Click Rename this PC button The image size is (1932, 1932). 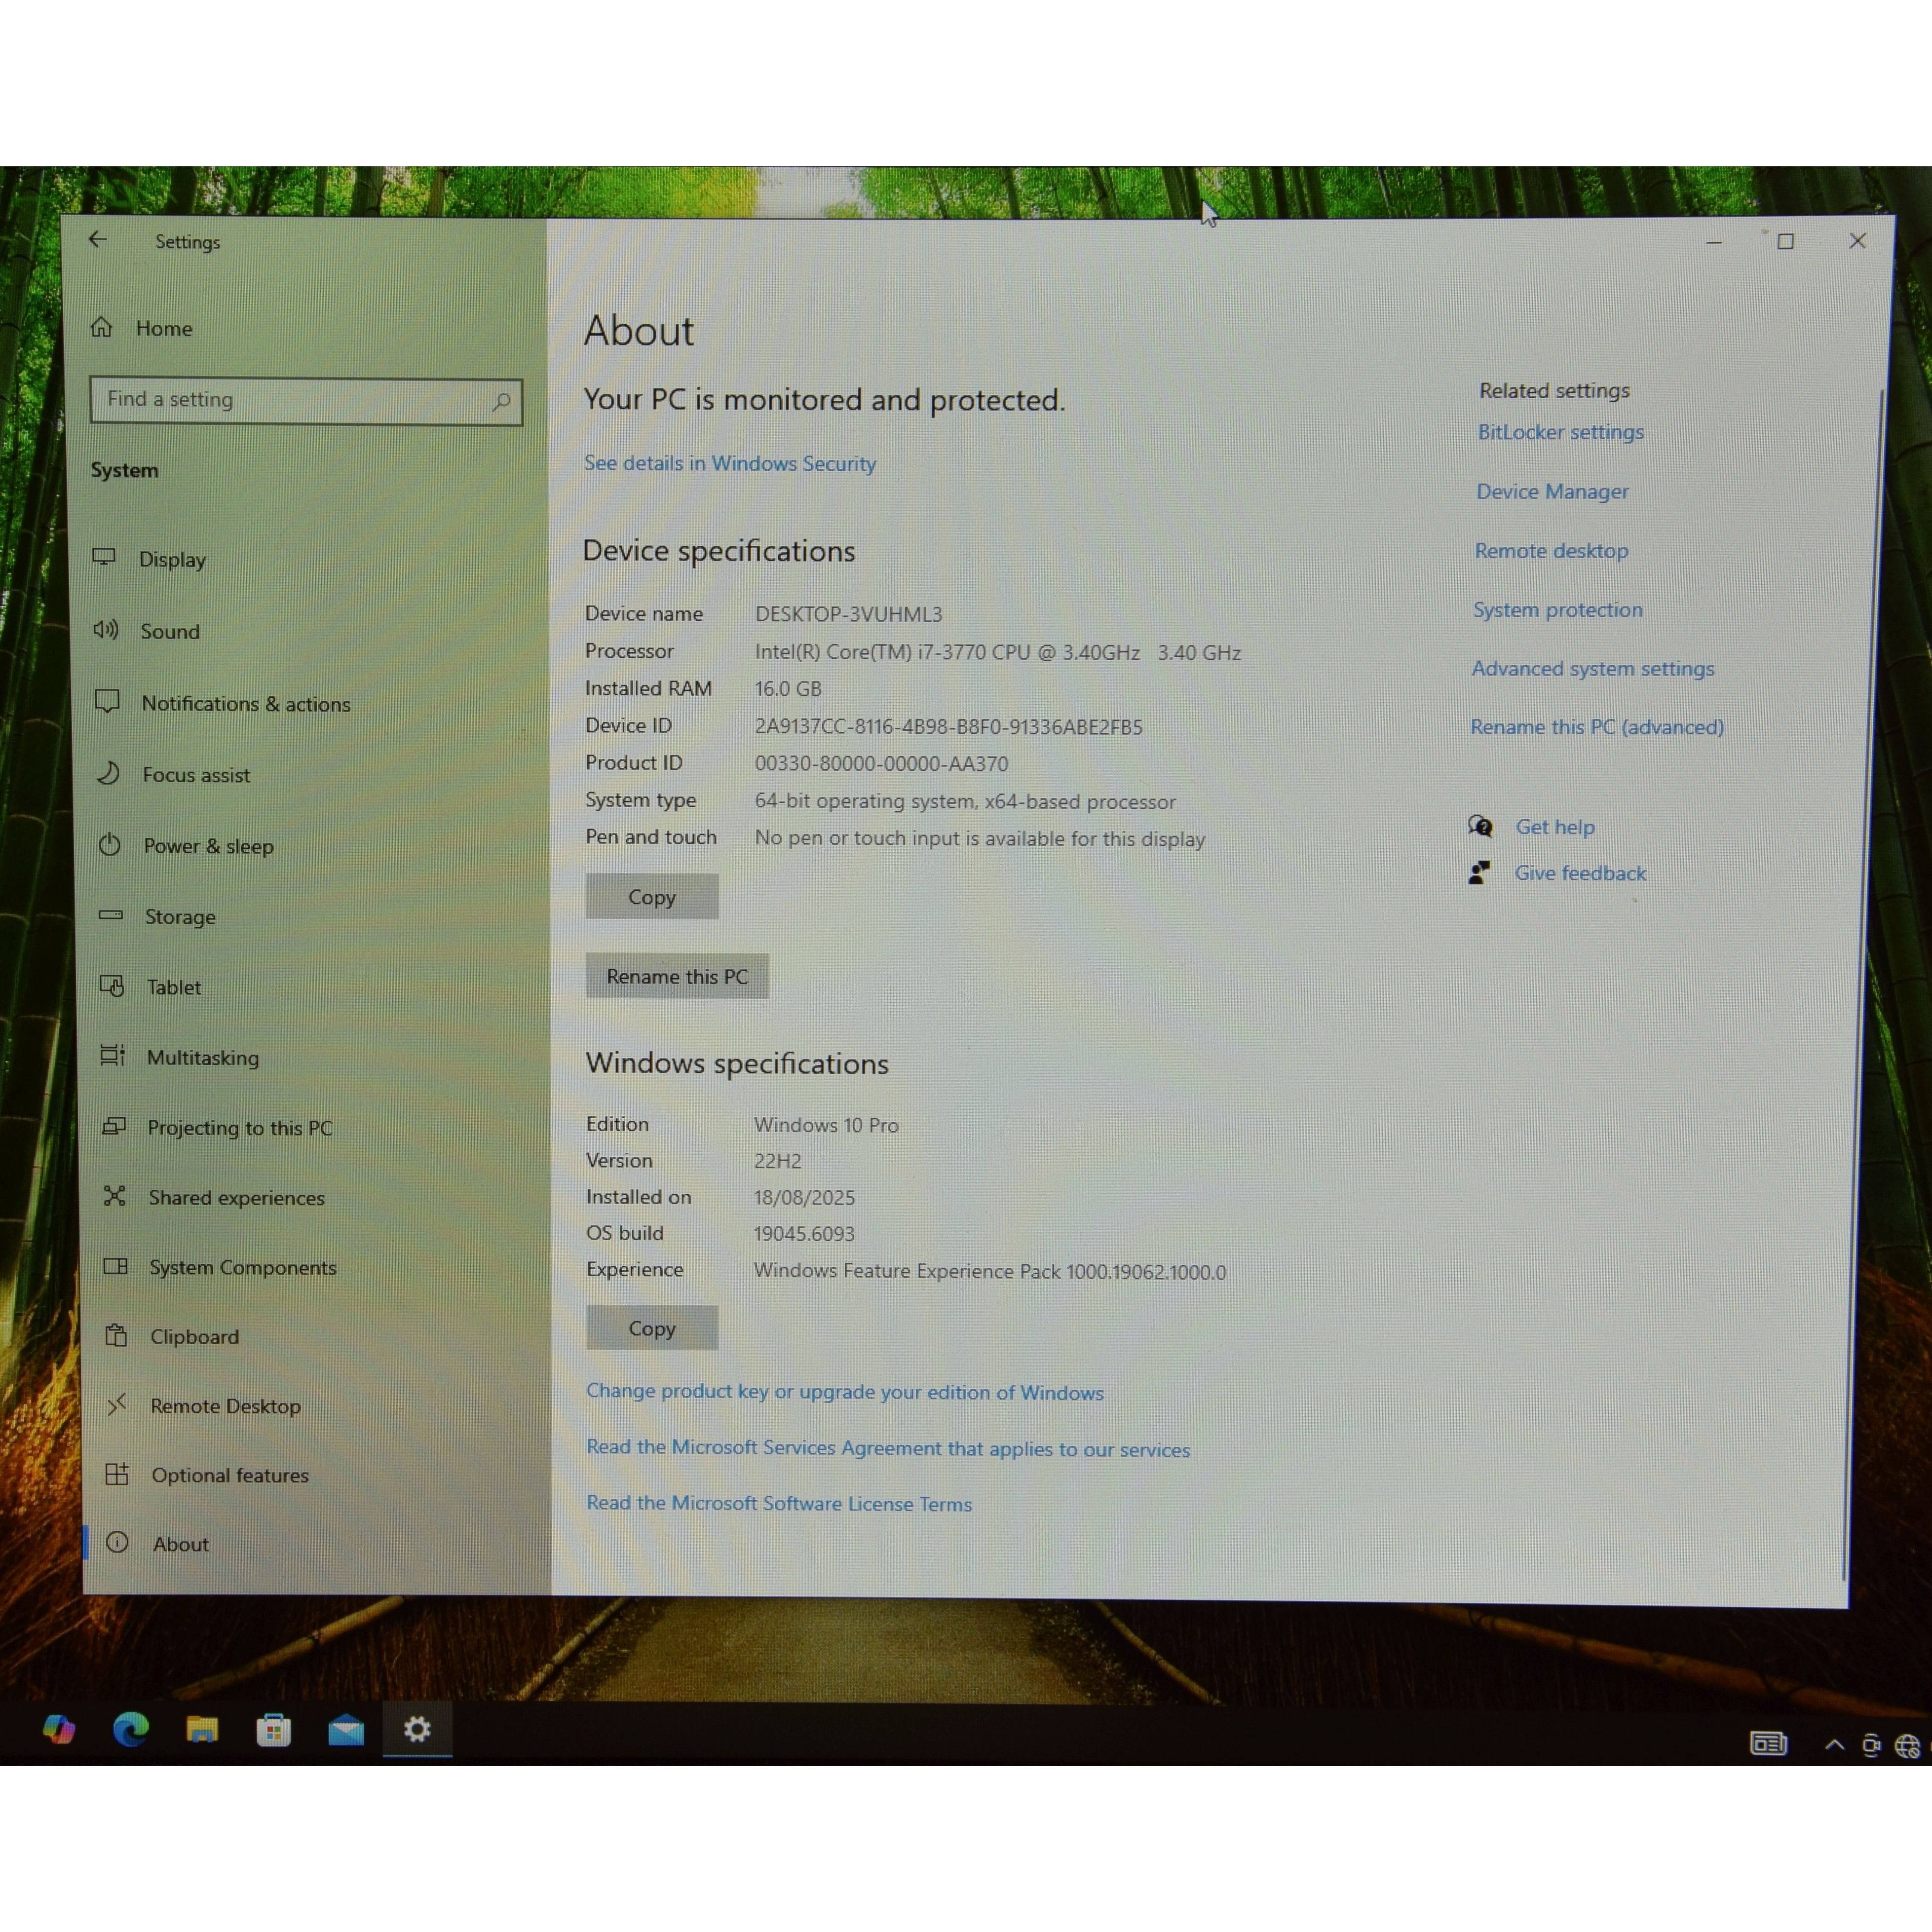tap(677, 976)
